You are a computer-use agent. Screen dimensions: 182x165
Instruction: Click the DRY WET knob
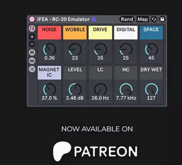[x=151, y=89]
